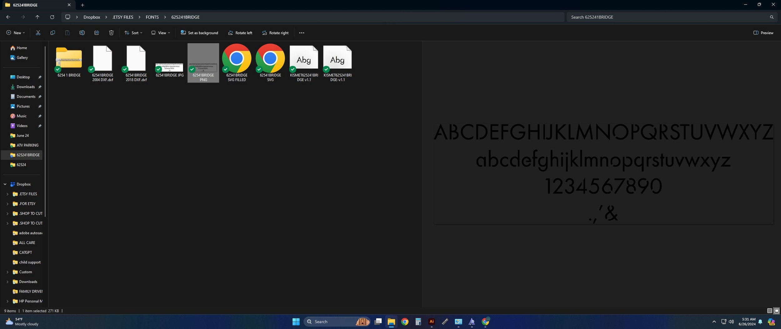Select the 62541BRIDGE 2004 DXF.dxf file
This screenshot has width=781, height=329.
tap(102, 63)
